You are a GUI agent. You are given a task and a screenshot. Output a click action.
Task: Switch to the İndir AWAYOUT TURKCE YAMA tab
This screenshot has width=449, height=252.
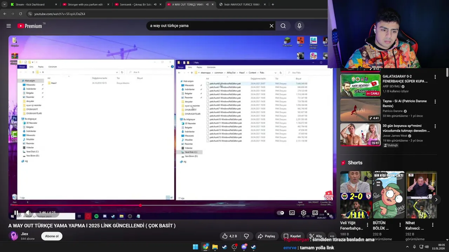(242, 5)
